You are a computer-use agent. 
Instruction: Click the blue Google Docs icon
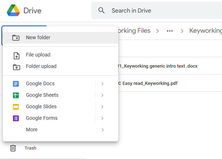16,84
